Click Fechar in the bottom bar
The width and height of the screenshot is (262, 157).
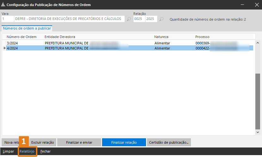(x=46, y=151)
